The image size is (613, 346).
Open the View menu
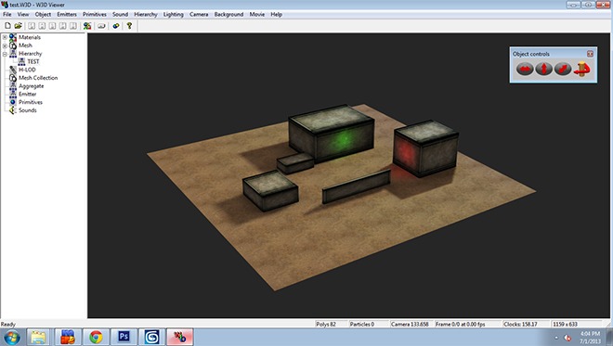[x=23, y=14]
